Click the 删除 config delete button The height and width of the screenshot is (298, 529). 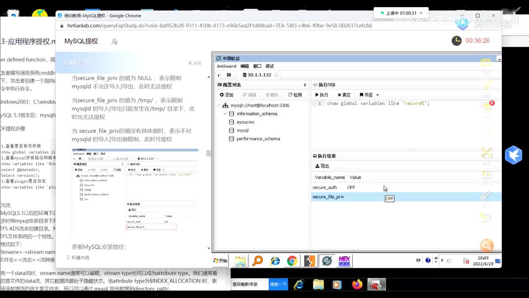tap(272, 95)
